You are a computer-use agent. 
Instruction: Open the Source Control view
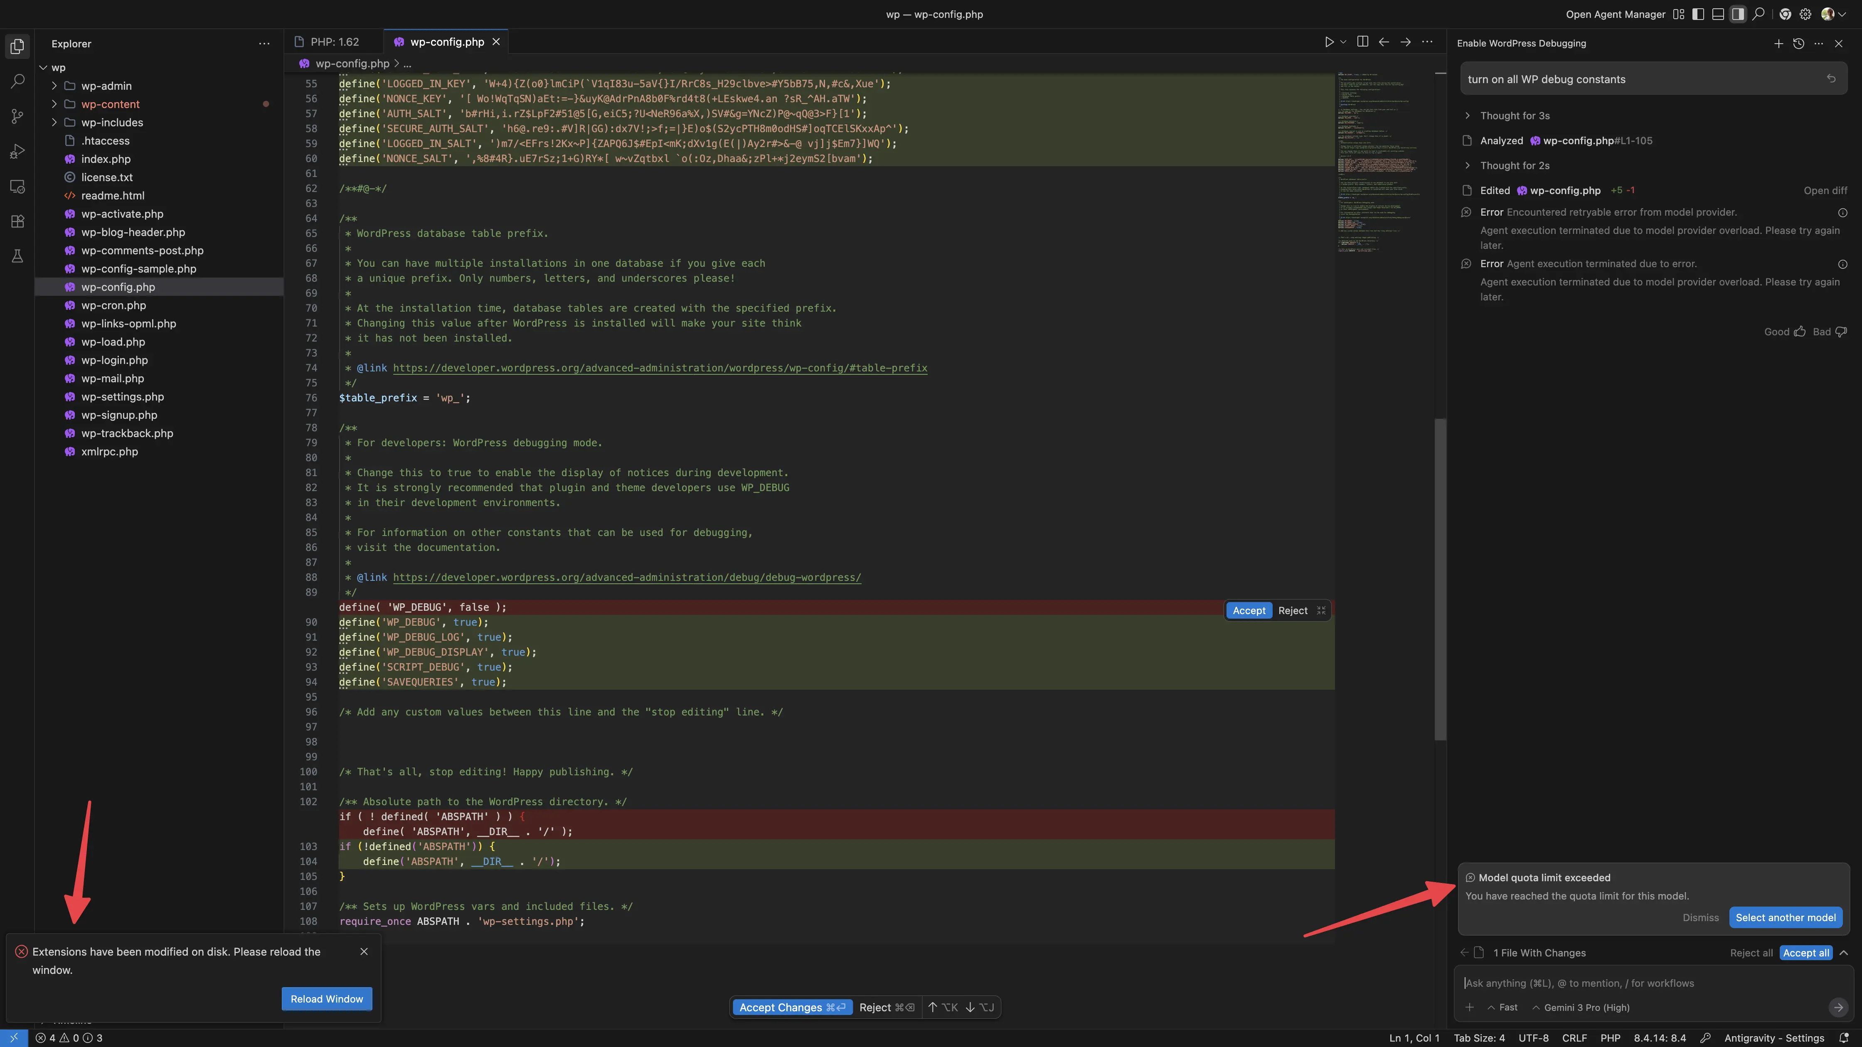[x=17, y=116]
